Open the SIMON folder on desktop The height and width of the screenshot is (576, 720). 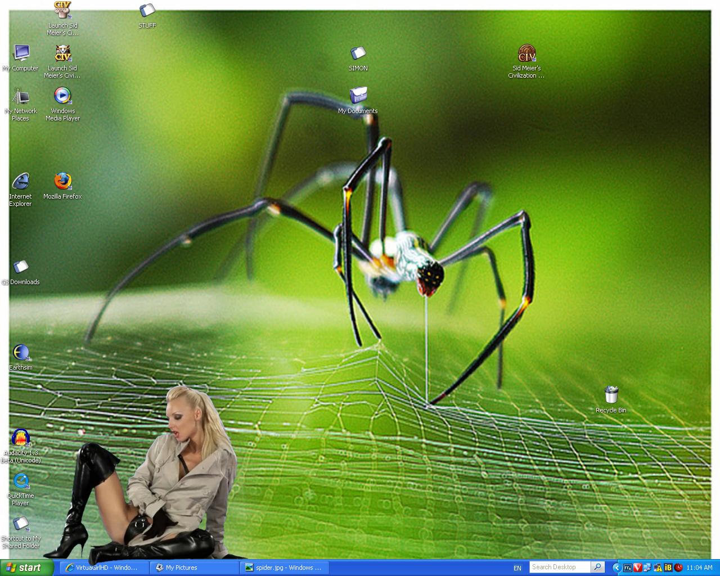(358, 53)
